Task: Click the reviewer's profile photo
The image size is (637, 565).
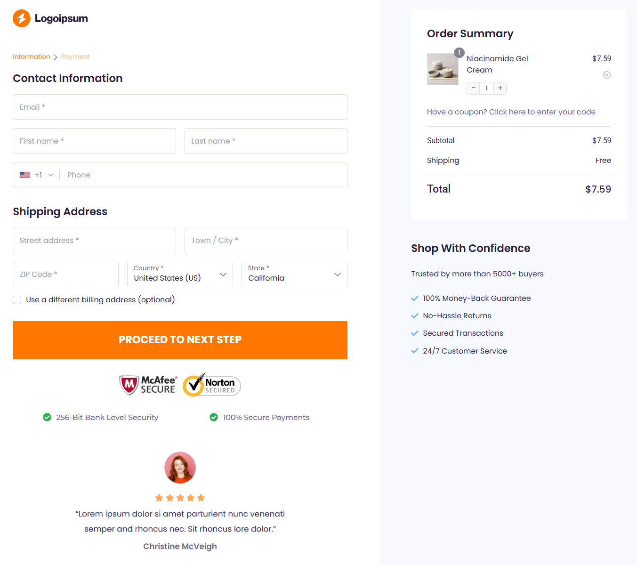Action: tap(180, 468)
